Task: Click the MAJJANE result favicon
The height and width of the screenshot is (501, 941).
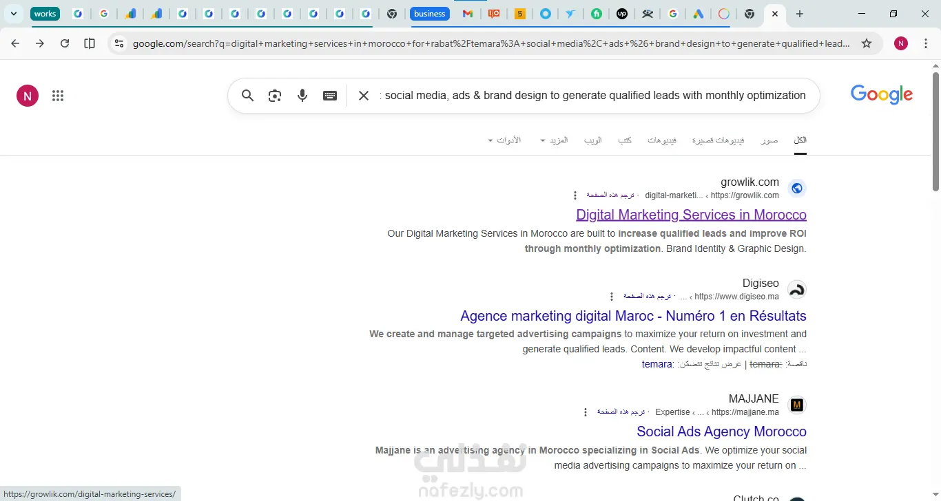Action: 797,405
